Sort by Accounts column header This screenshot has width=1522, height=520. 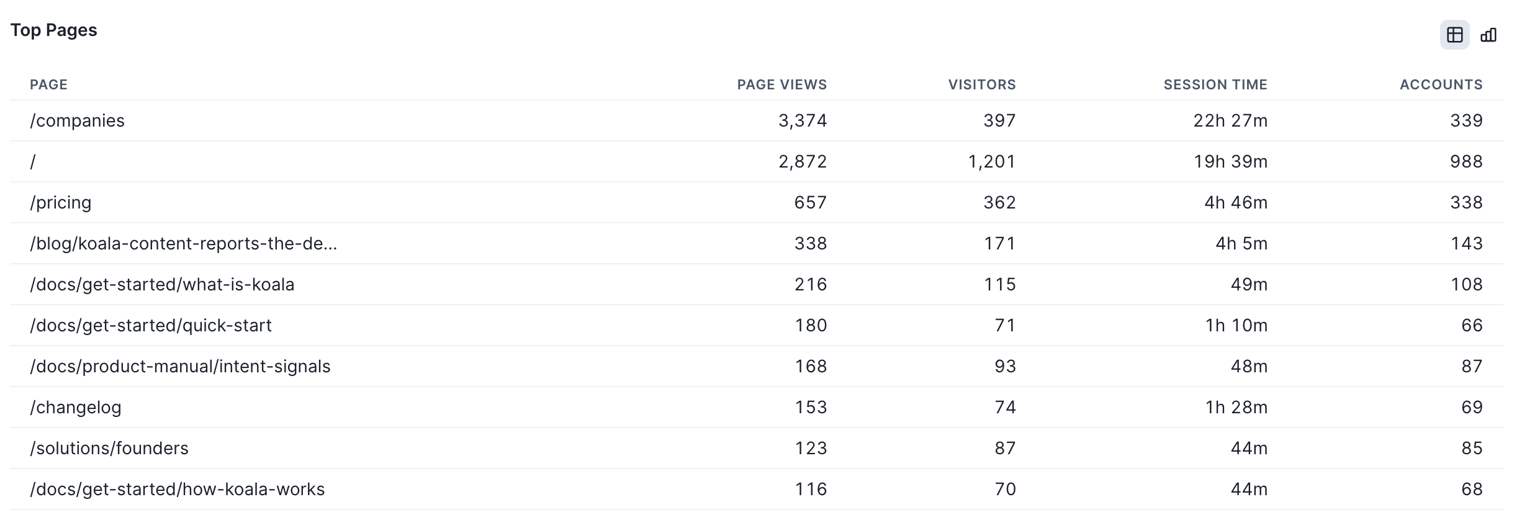pos(1441,84)
